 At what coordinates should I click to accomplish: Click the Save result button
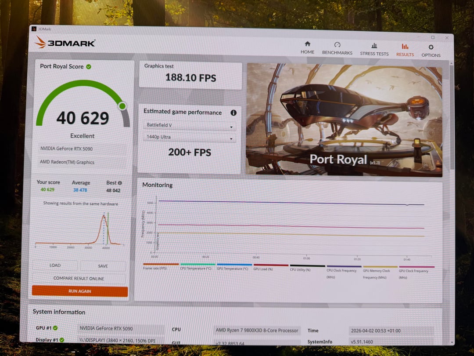point(103,266)
